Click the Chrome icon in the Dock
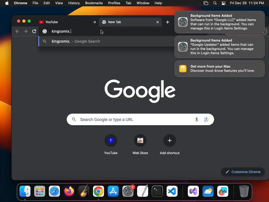 99,191
